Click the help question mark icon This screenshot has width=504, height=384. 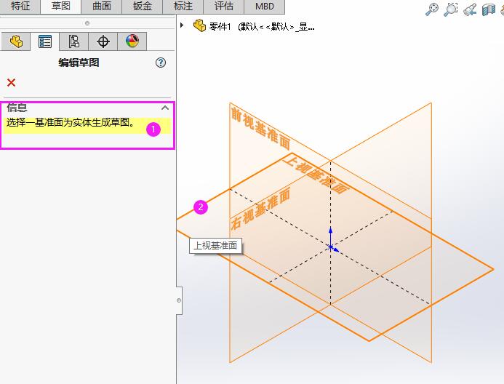(161, 63)
